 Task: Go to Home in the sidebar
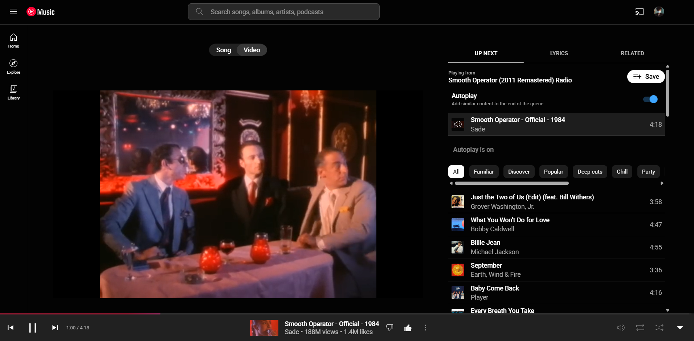(x=13, y=41)
